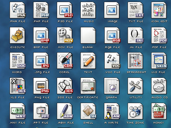Click the Spreadsht icon
This screenshot has height=128, width=171.
(135, 60)
